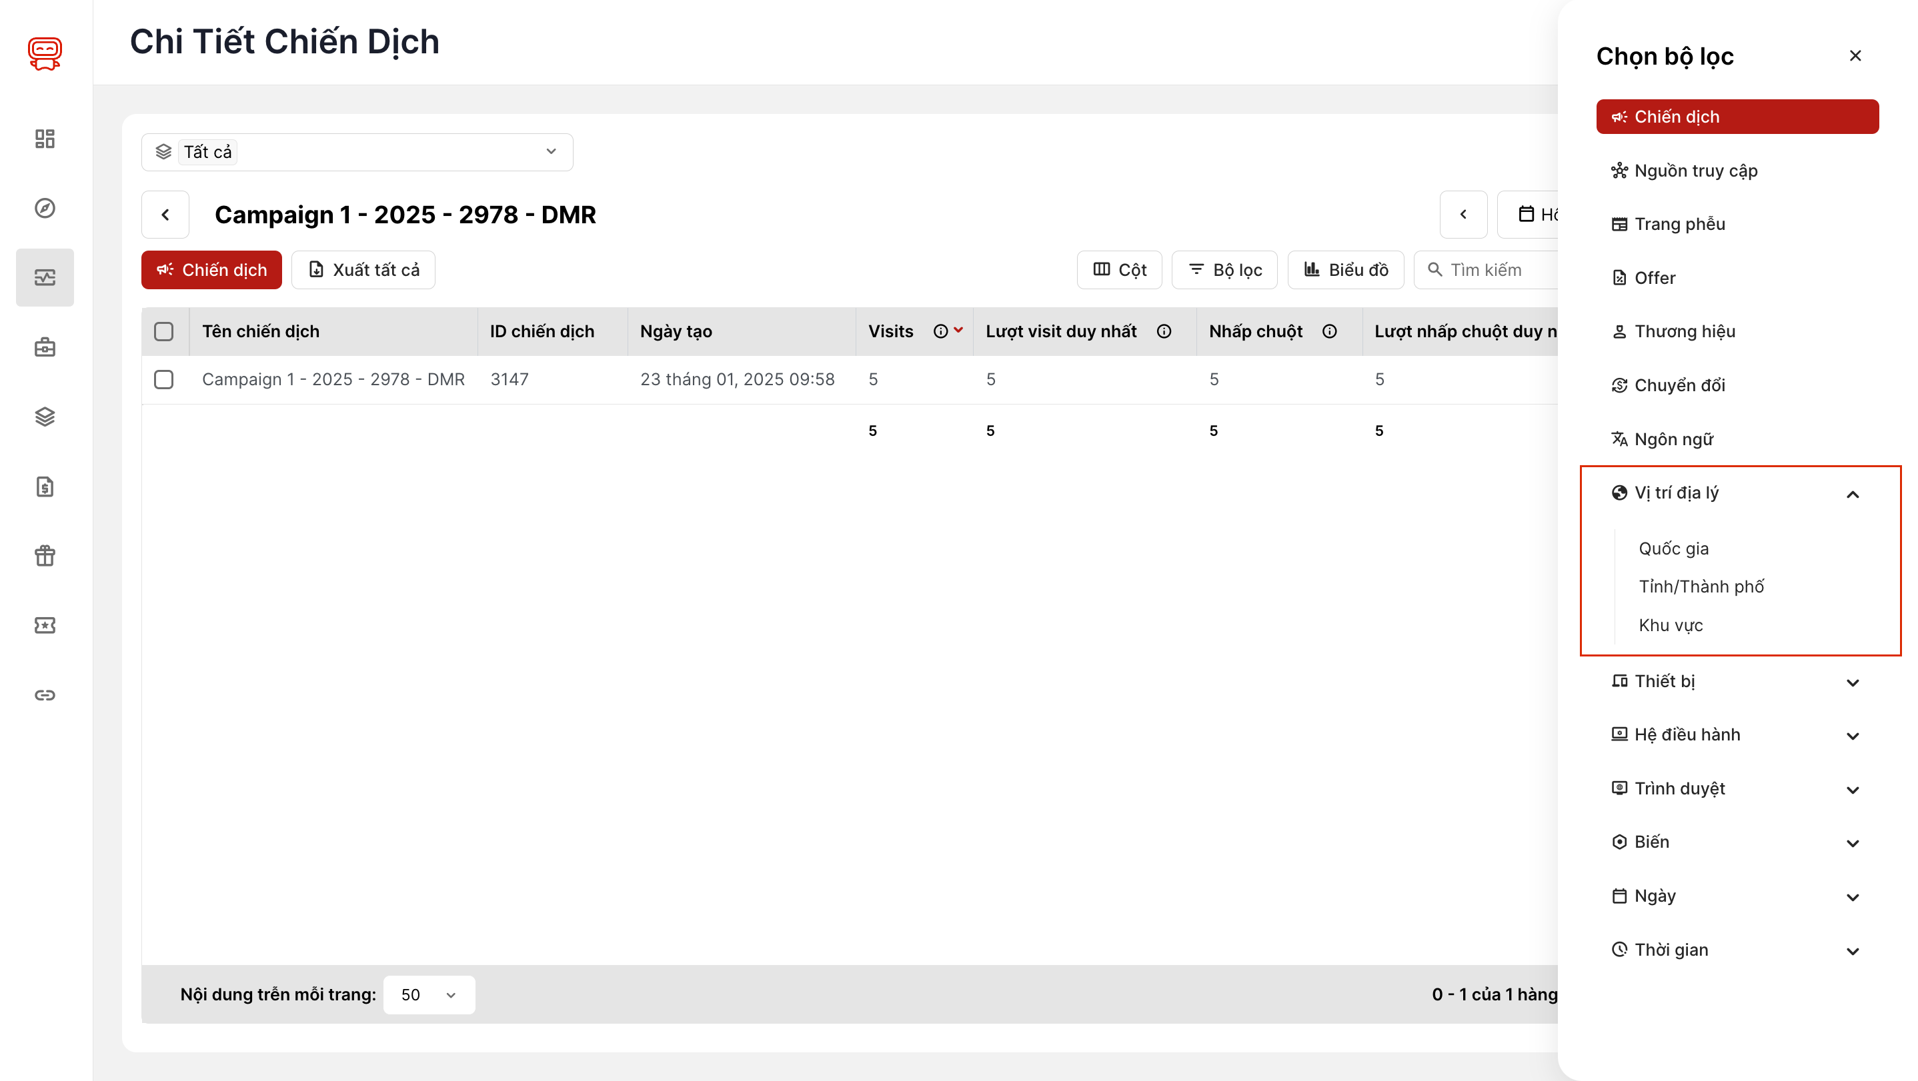Open rows per page dropdown showing 50
Viewport: 1918px width, 1081px height.
click(x=428, y=995)
